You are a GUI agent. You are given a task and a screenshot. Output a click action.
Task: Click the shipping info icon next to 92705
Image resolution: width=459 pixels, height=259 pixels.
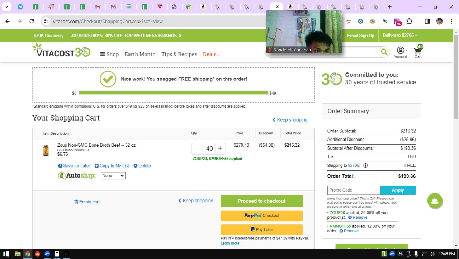point(365,166)
